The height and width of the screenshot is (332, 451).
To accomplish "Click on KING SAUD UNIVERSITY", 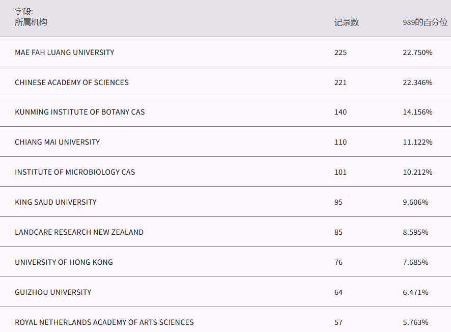I will tap(55, 202).
